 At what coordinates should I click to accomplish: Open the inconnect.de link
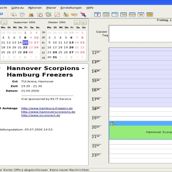pos(40,115)
